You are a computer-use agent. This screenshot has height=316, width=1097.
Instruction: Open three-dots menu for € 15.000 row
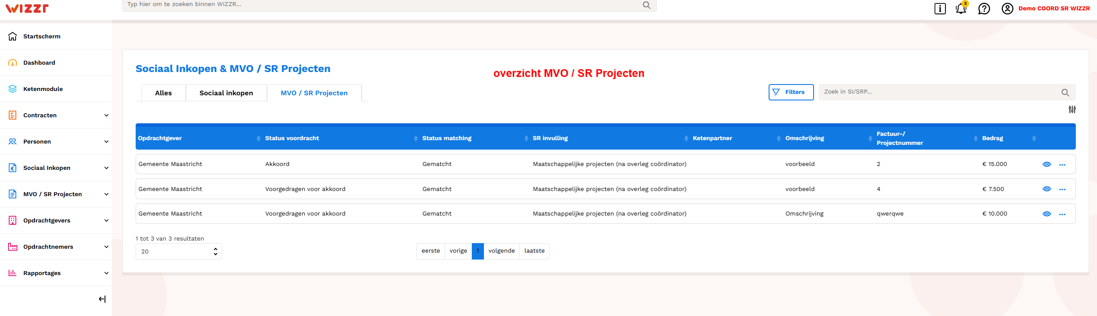pyautogui.click(x=1062, y=165)
